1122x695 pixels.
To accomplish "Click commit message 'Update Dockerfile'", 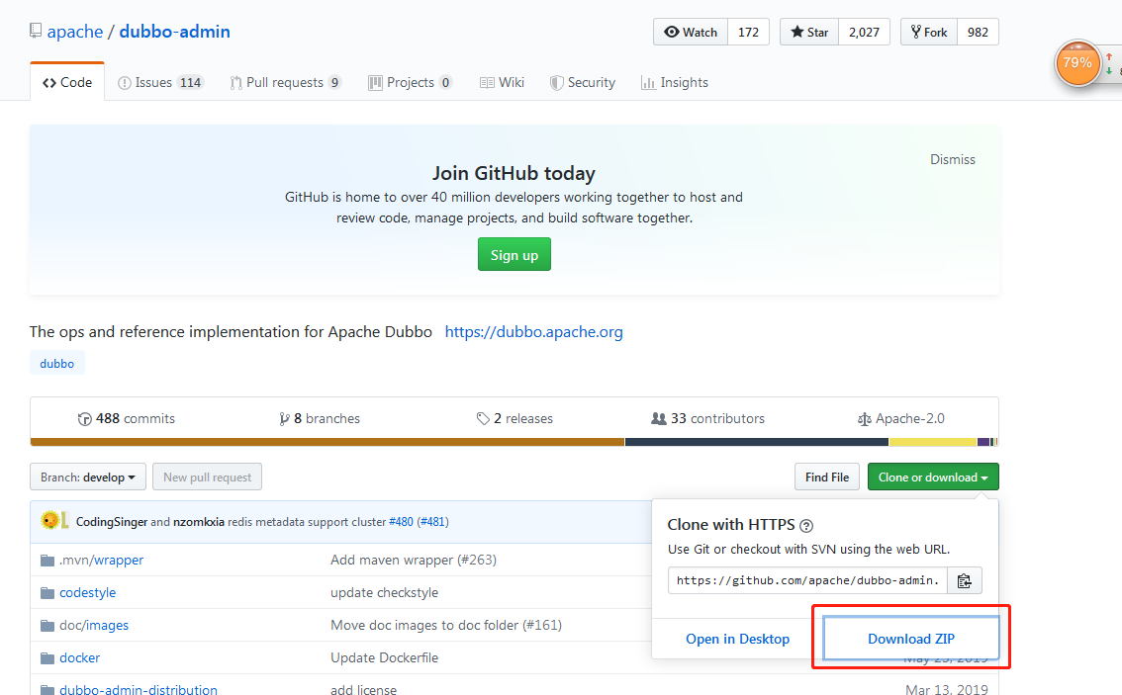I will (x=384, y=657).
